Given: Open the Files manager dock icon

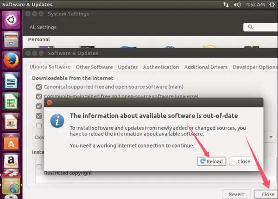Looking at the screenshot, I should [x=11, y=41].
